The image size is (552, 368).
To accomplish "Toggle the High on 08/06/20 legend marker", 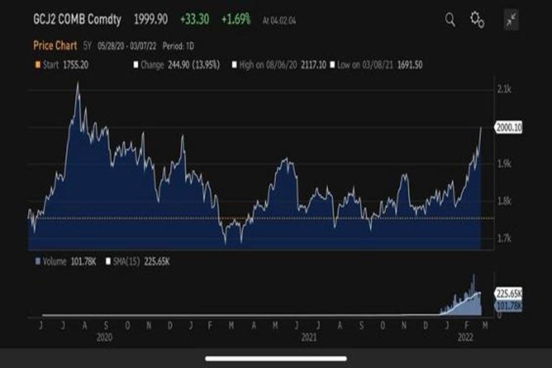I will click(234, 65).
